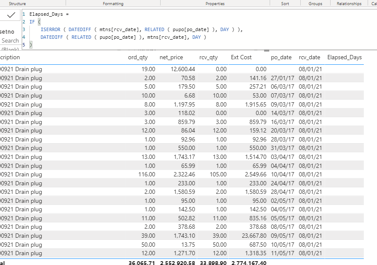Select net_price value 6.68
The height and width of the screenshot is (265, 377).
click(190, 96)
